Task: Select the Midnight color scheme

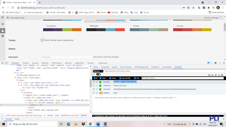Action: (x=88, y=26)
